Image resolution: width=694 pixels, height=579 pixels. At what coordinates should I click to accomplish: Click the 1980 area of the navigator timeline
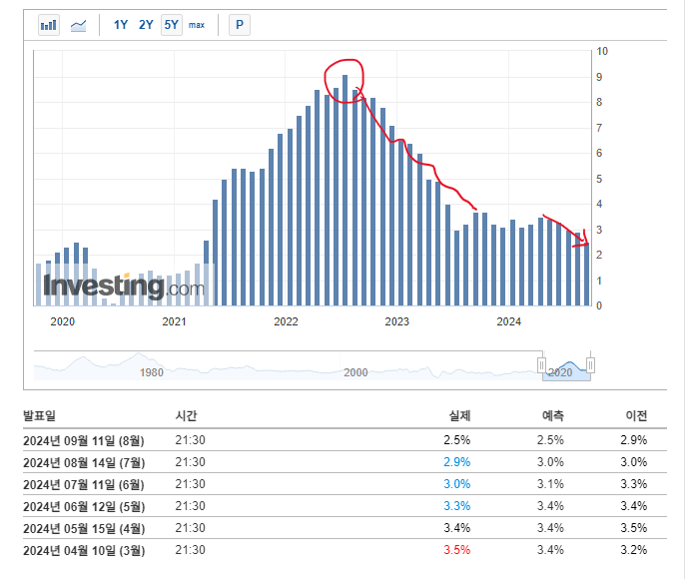tap(152, 372)
